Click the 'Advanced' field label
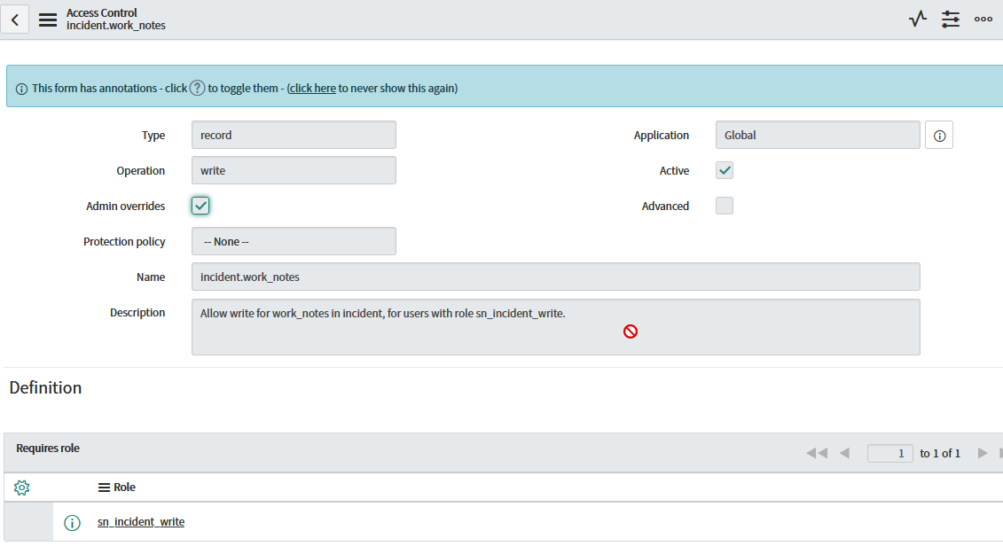The height and width of the screenshot is (554, 1003). tap(665, 206)
